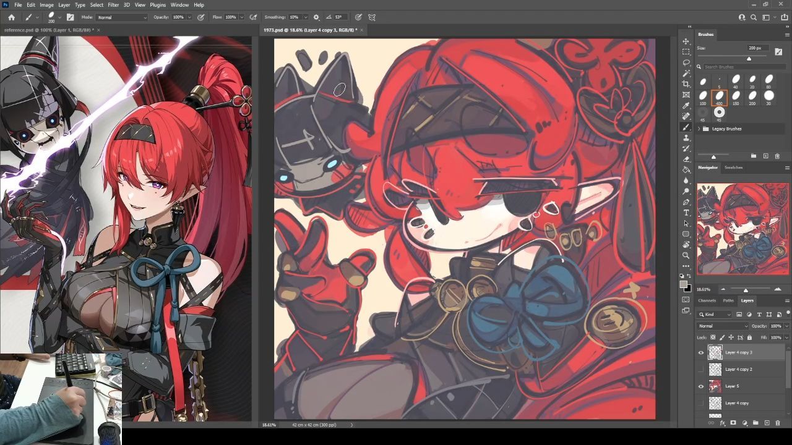This screenshot has height=445, width=792.
Task: Select the Move tool
Action: tap(686, 41)
